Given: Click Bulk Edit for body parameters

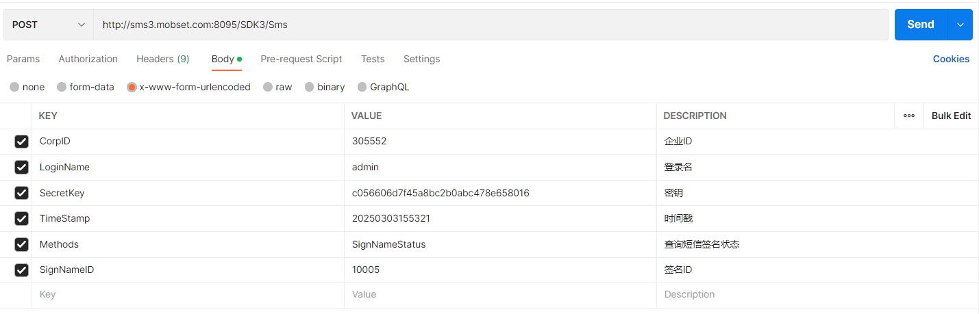Looking at the screenshot, I should coord(951,116).
